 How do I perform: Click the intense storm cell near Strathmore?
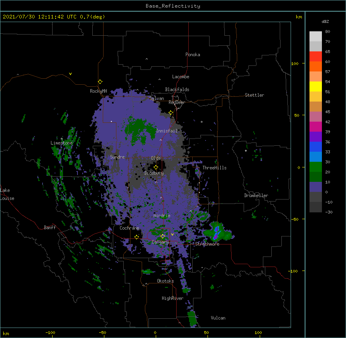tap(216, 233)
